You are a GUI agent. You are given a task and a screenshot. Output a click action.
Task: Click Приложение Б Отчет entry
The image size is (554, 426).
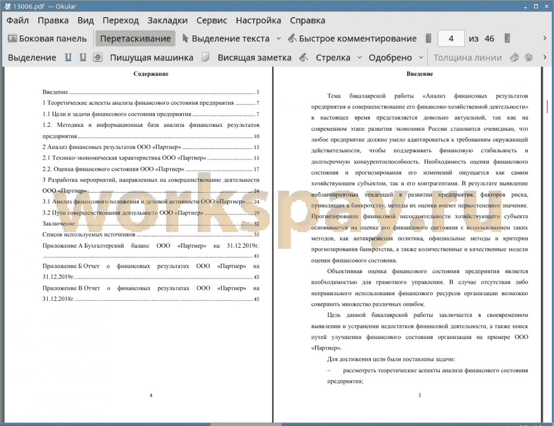click(151, 271)
